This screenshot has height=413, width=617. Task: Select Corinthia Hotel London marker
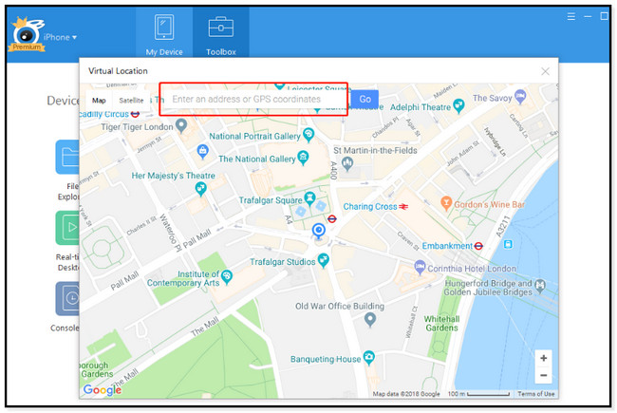coord(420,268)
